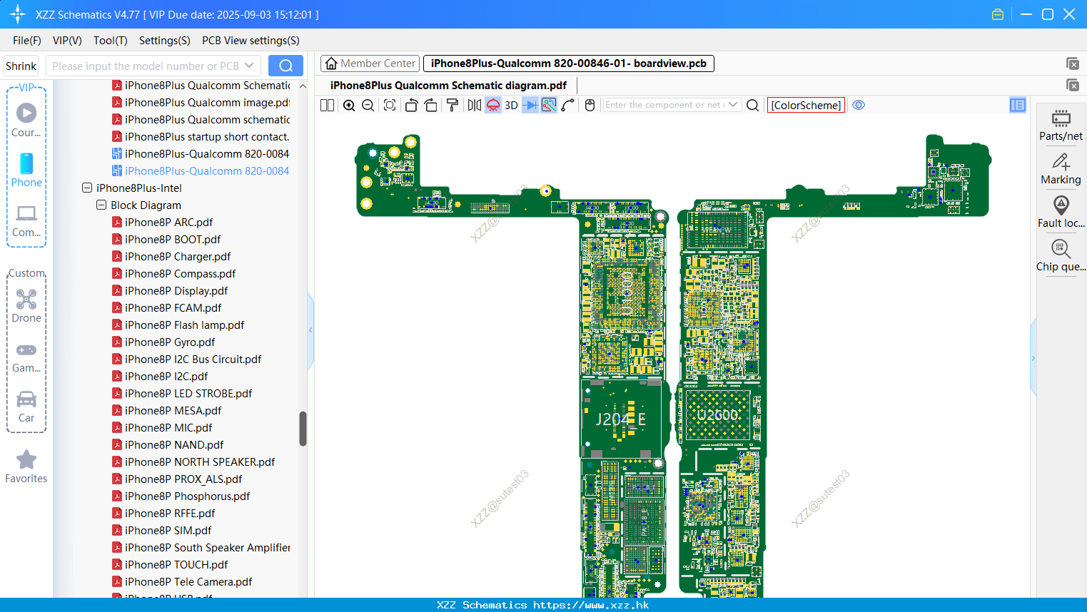
Task: Open the VIP(V) menu
Action: point(67,41)
